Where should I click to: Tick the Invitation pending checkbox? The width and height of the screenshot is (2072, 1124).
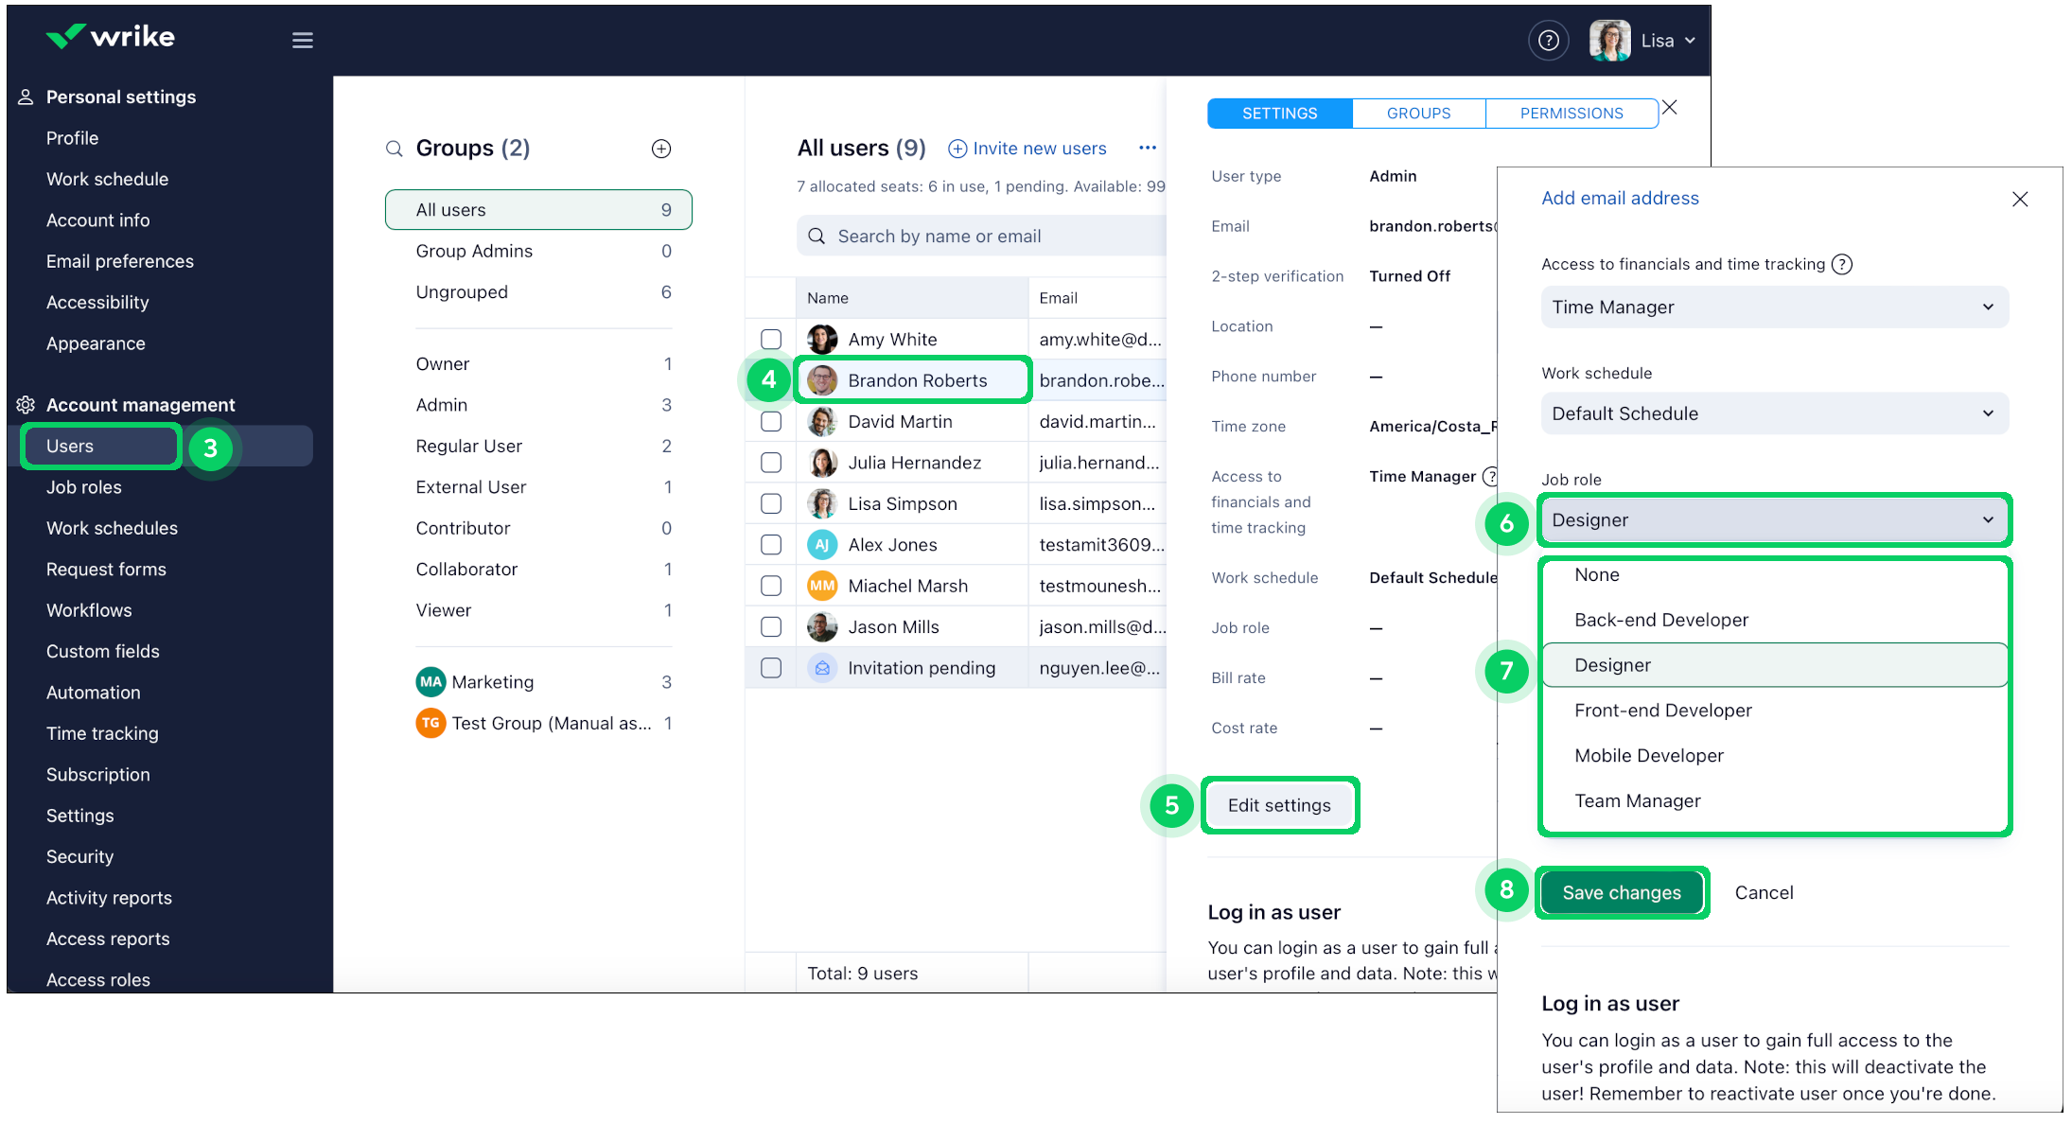771,668
